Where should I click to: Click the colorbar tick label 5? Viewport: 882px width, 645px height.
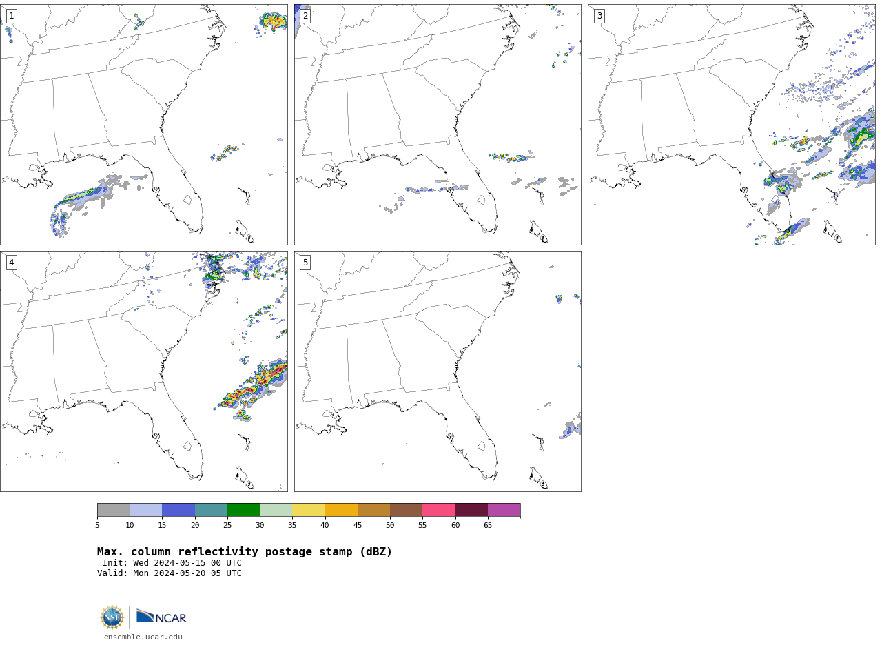pyautogui.click(x=97, y=525)
